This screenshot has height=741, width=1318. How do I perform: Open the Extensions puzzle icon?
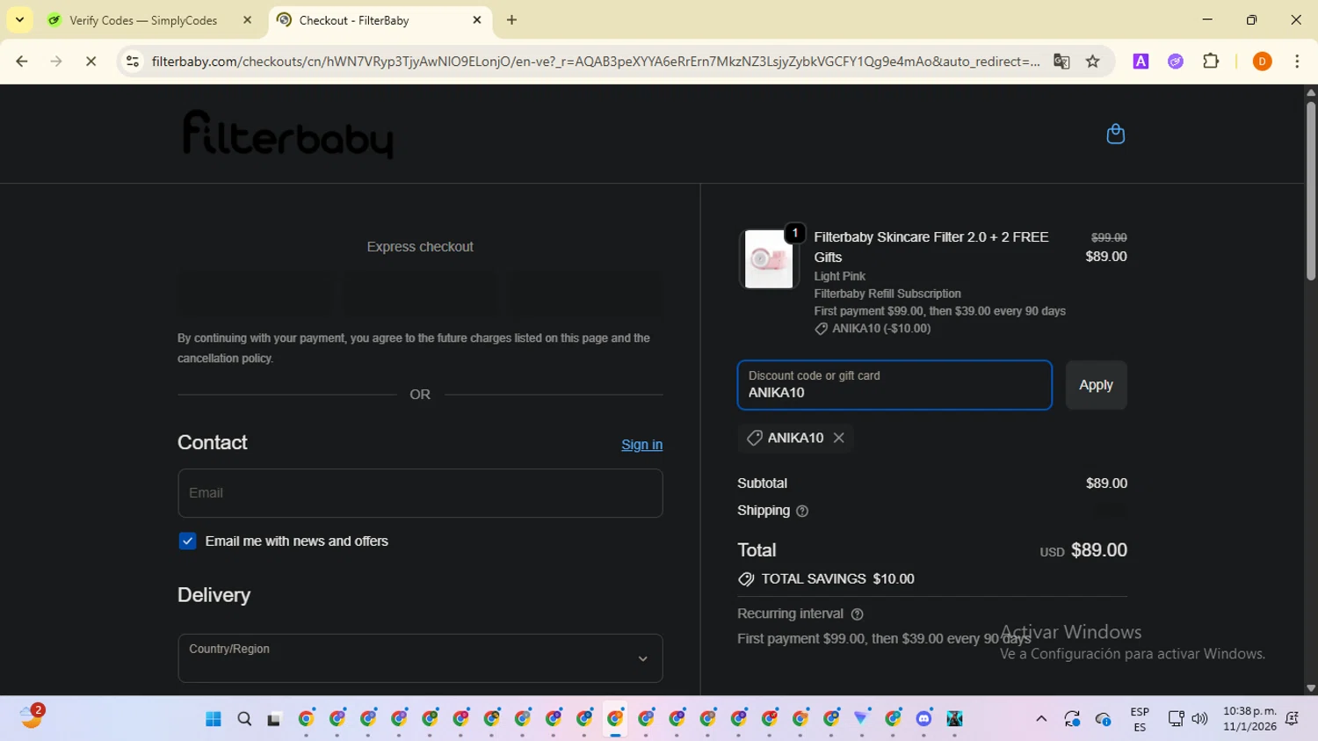click(1211, 62)
